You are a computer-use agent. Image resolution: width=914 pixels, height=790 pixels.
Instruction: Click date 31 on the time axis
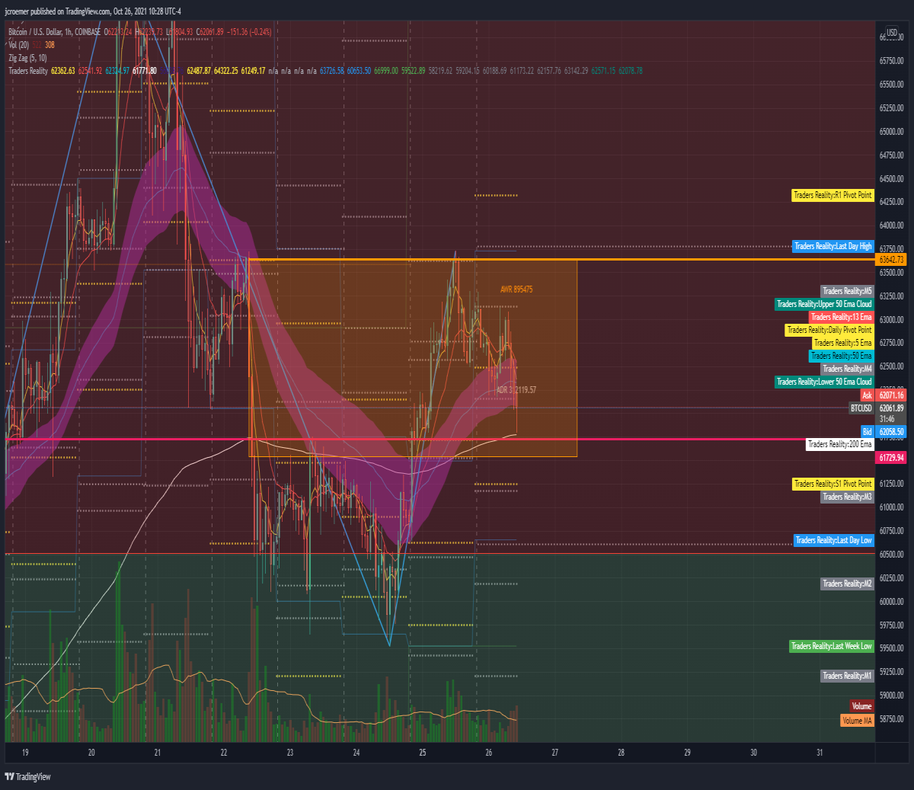pyautogui.click(x=820, y=753)
